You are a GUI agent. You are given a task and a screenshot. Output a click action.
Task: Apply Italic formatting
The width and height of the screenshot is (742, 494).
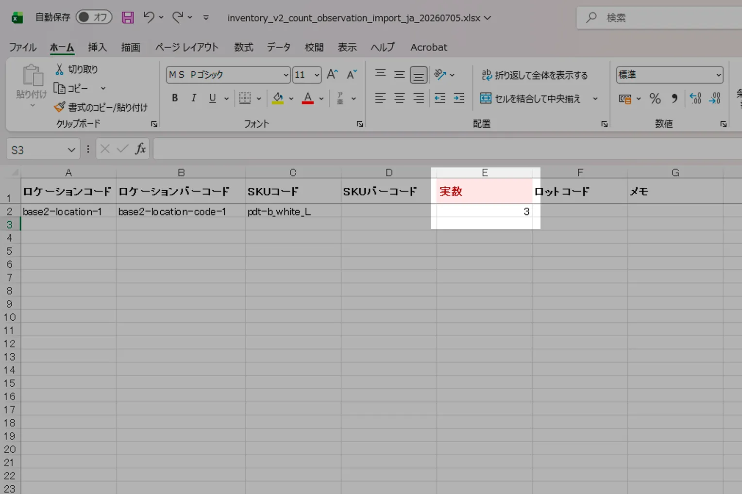[x=193, y=98]
